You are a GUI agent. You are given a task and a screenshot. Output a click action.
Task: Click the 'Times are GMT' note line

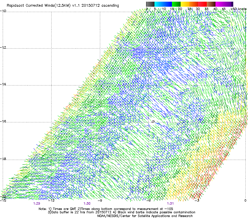tap(106, 209)
